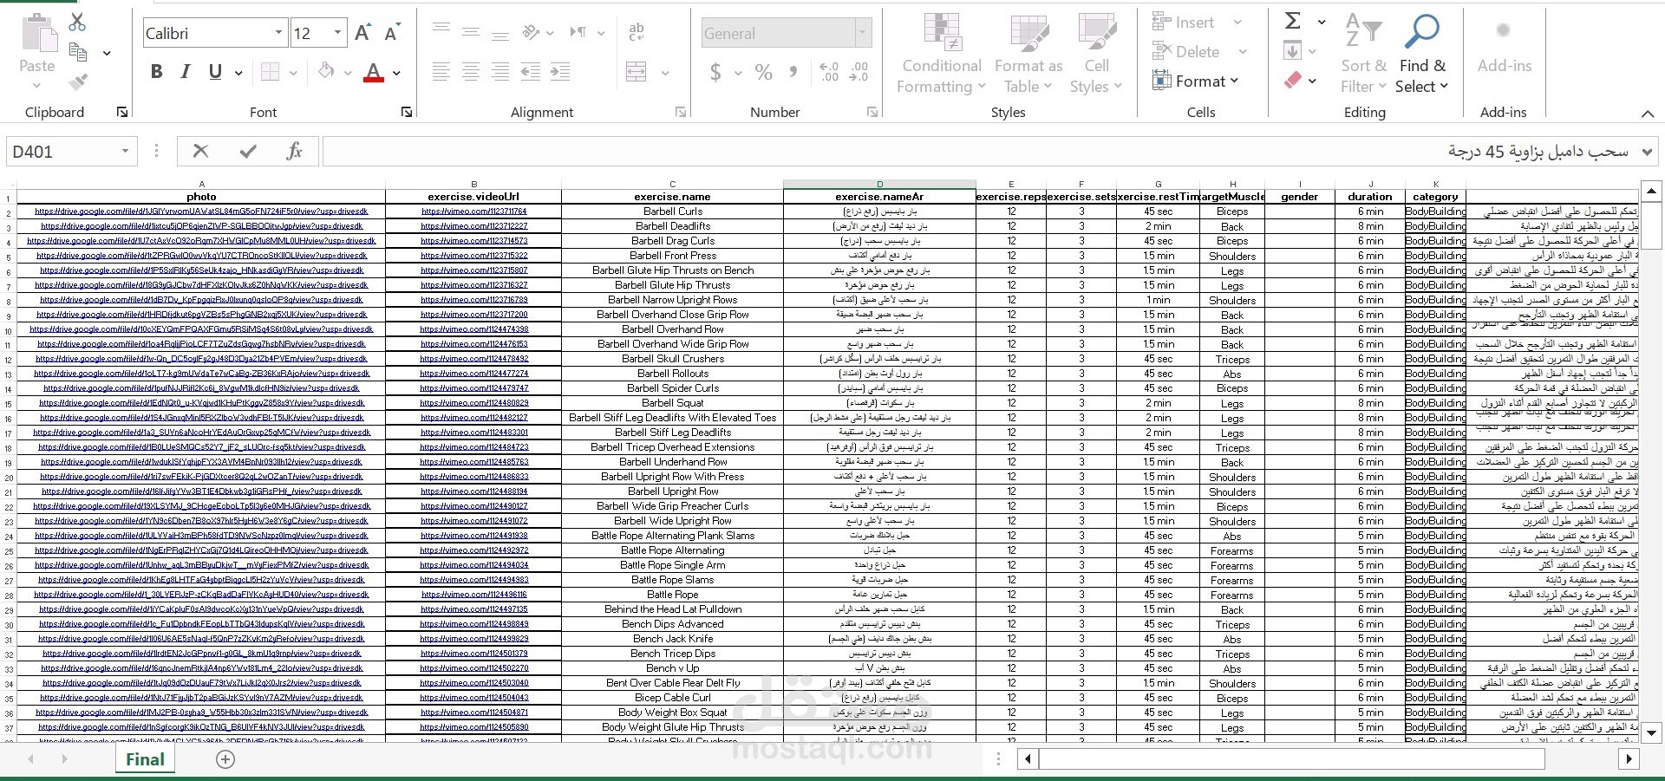Open Number format dialog launcher
This screenshot has height=781, width=1665.
point(872,113)
